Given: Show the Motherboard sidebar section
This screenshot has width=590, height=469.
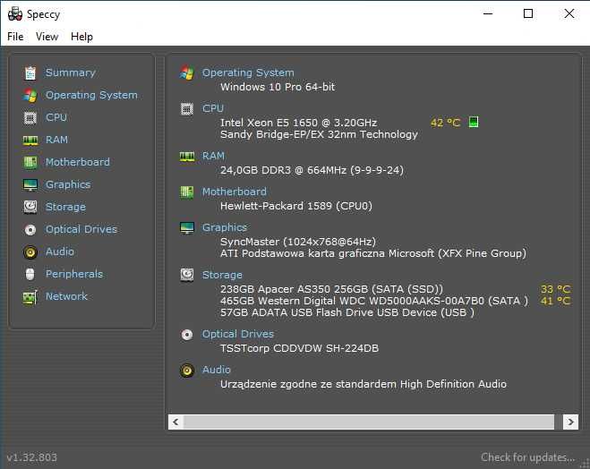Looking at the screenshot, I should click(78, 162).
